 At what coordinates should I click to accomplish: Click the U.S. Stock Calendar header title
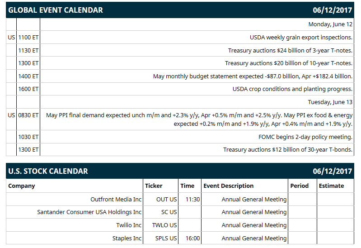point(48,171)
